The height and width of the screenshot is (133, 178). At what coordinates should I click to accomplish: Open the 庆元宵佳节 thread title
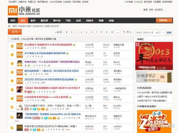[48, 45]
